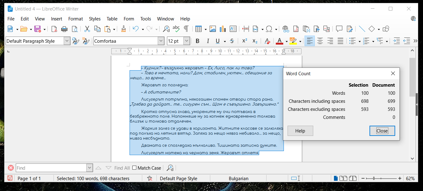Open the Tools menu

point(146,19)
